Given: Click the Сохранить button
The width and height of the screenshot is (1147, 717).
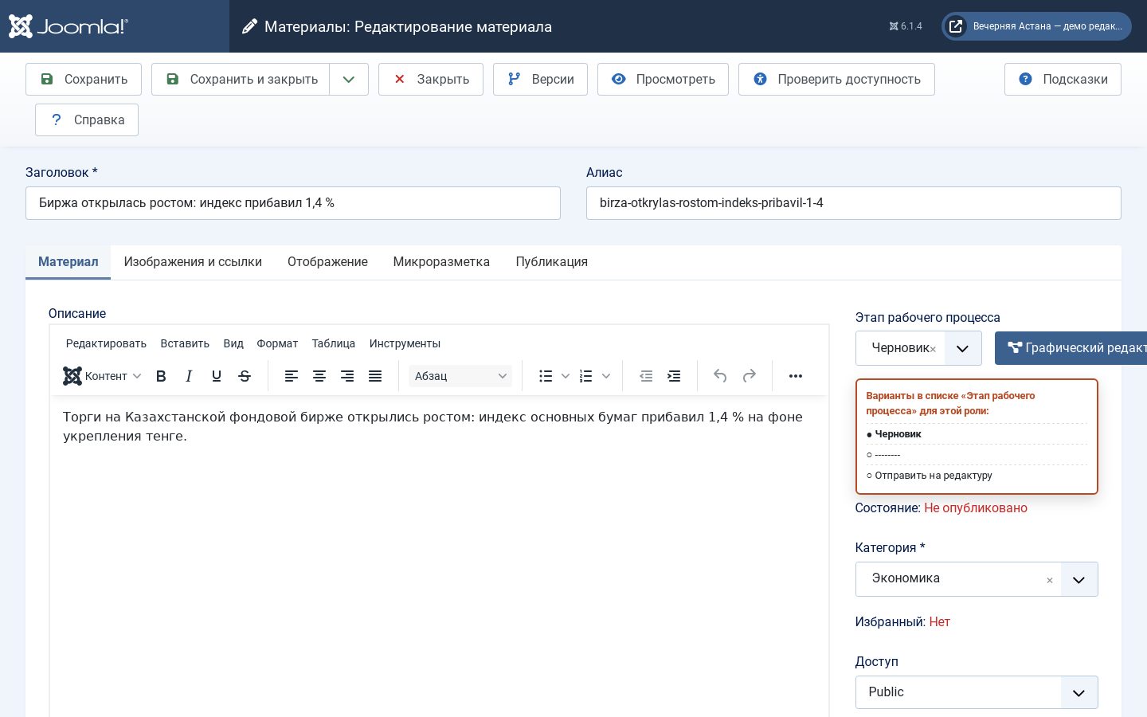Looking at the screenshot, I should pyautogui.click(x=84, y=79).
